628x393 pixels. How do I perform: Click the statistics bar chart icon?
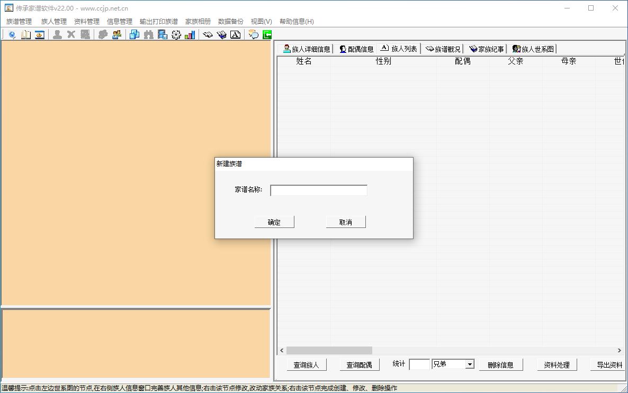coord(190,34)
